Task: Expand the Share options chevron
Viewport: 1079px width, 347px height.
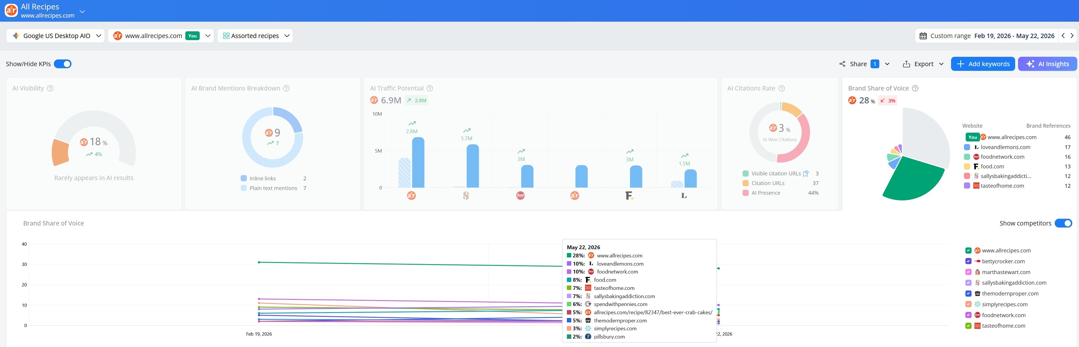Action: (887, 64)
